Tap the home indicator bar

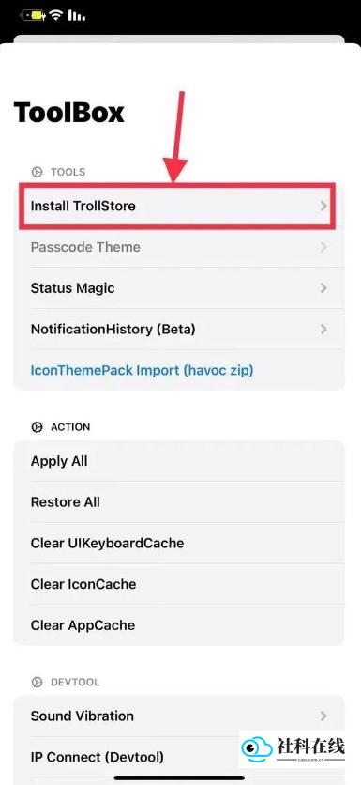point(179,777)
